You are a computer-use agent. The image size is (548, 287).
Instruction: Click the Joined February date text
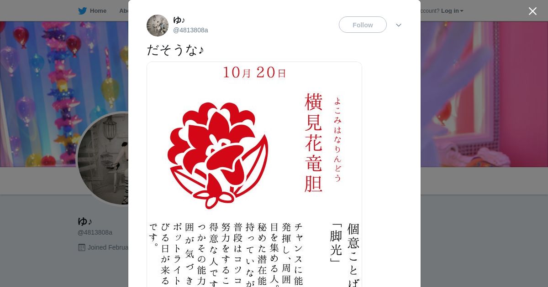[x=108, y=247]
